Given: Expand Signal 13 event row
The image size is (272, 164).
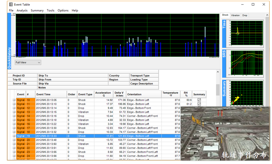Looking at the screenshot, I should click(x=14, y=112).
